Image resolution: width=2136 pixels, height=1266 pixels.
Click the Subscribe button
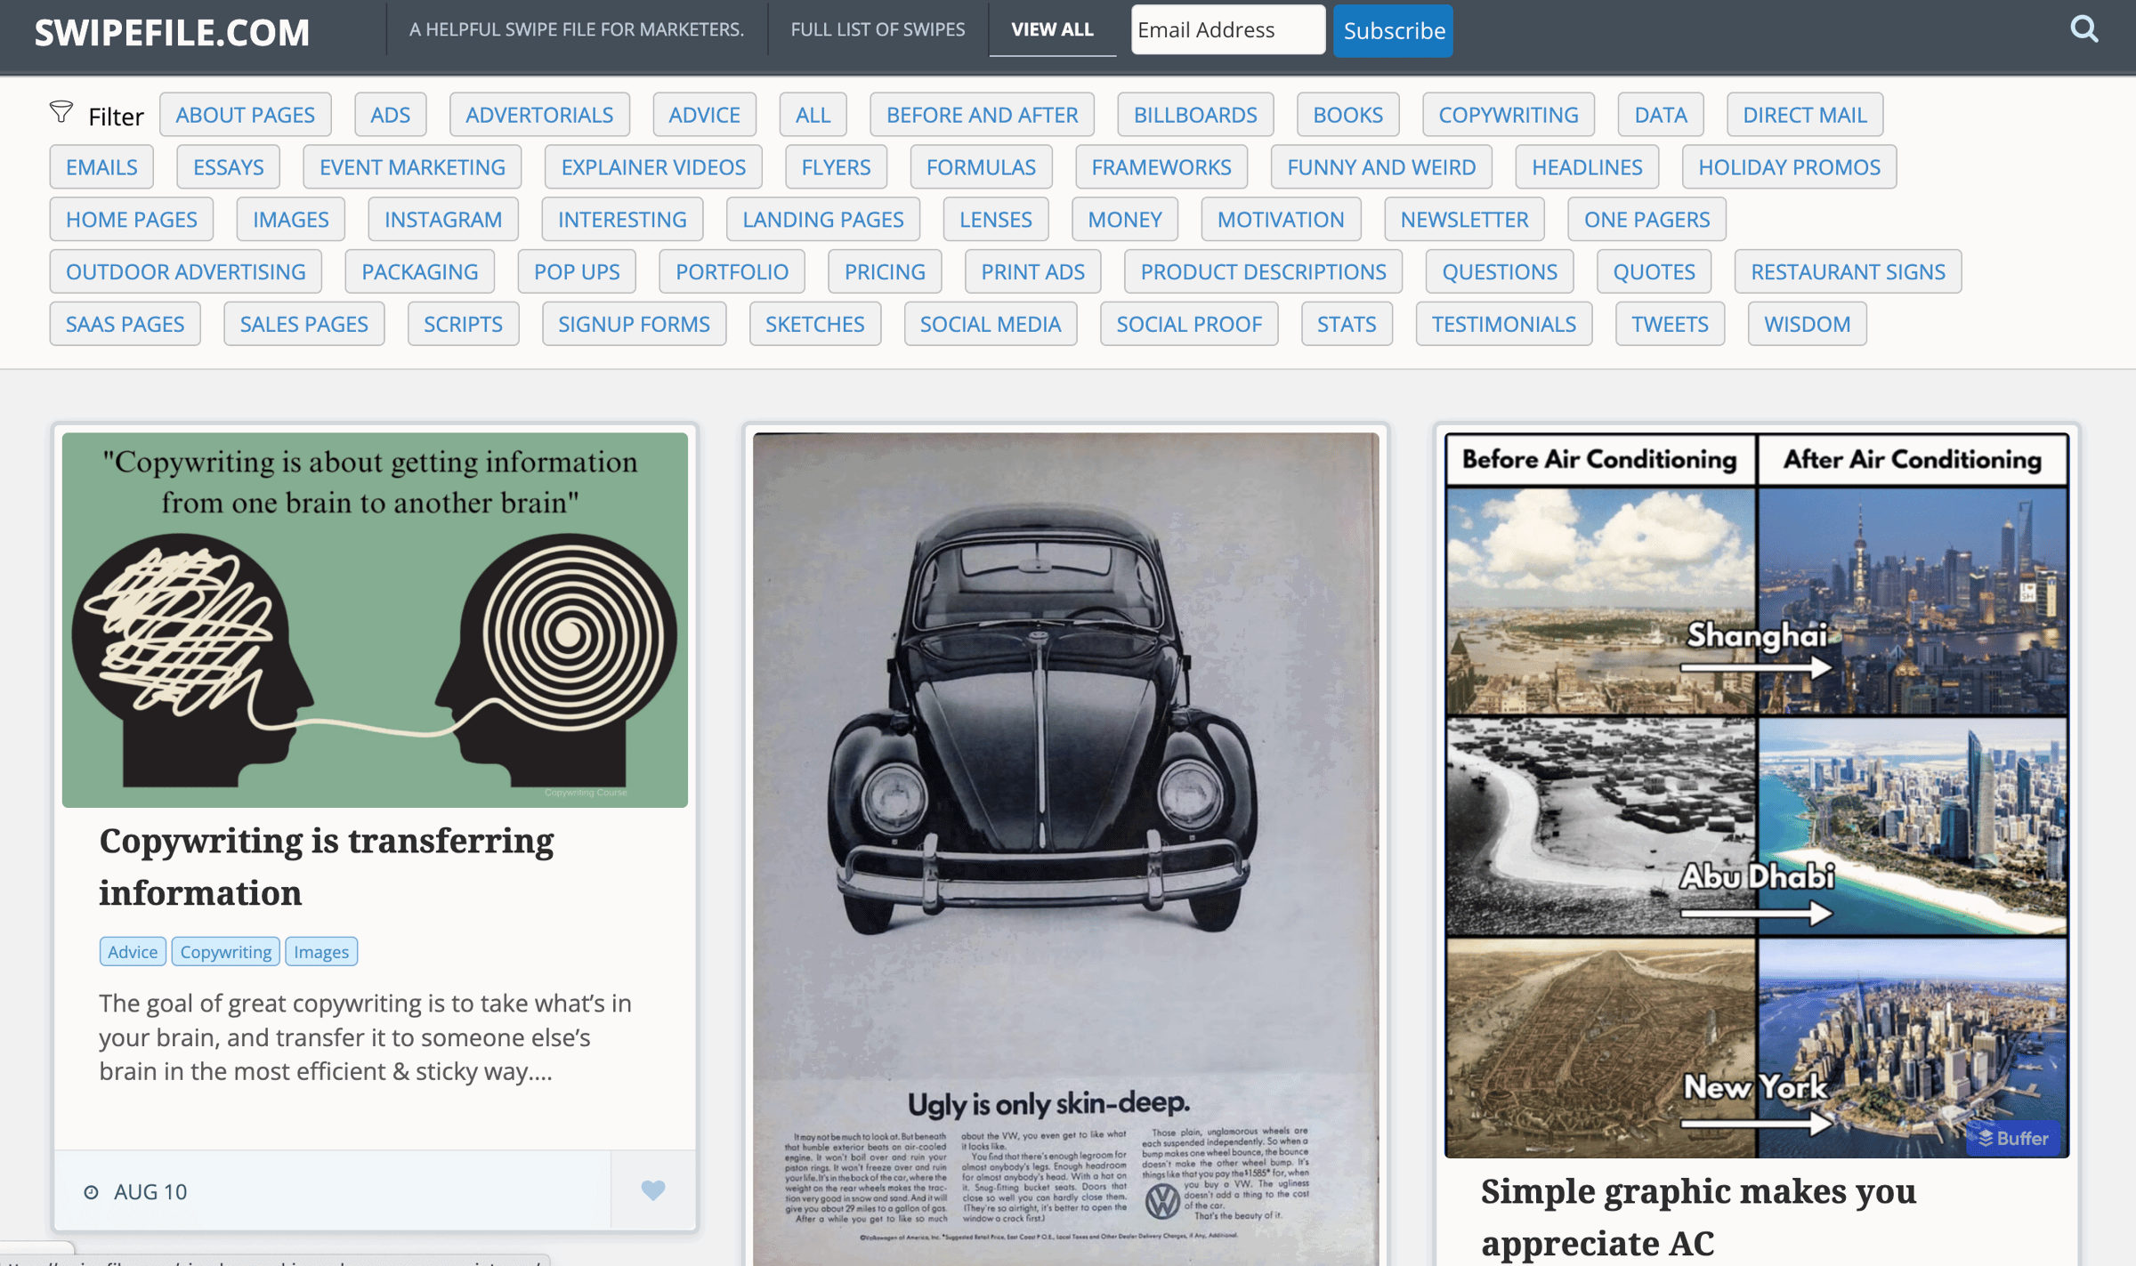[1394, 31]
